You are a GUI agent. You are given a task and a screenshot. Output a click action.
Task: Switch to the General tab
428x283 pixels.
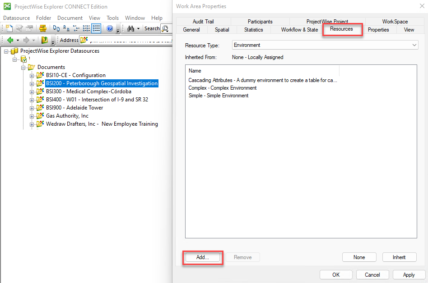coord(191,30)
